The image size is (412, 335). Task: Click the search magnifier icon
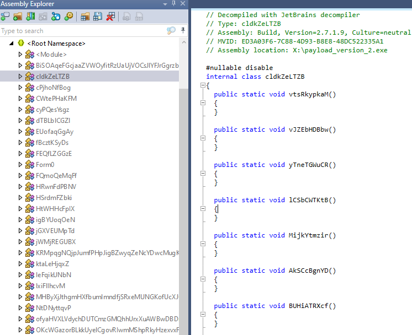pyautogui.click(x=171, y=30)
